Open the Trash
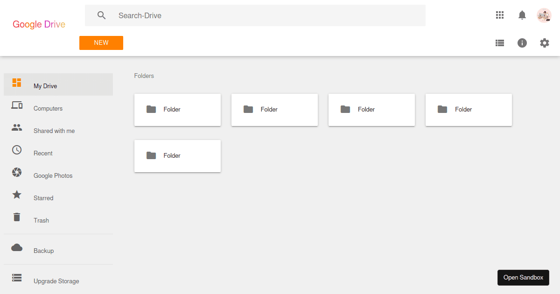The width and height of the screenshot is (560, 294). (41, 220)
